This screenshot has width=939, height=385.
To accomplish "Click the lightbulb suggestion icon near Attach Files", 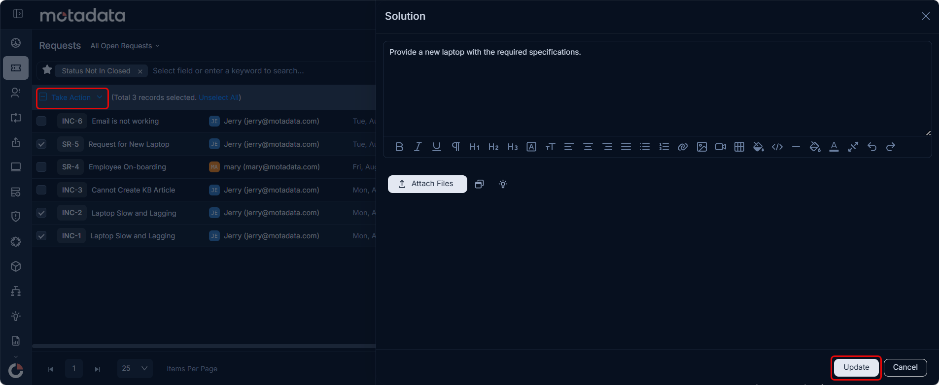I will pos(503,184).
